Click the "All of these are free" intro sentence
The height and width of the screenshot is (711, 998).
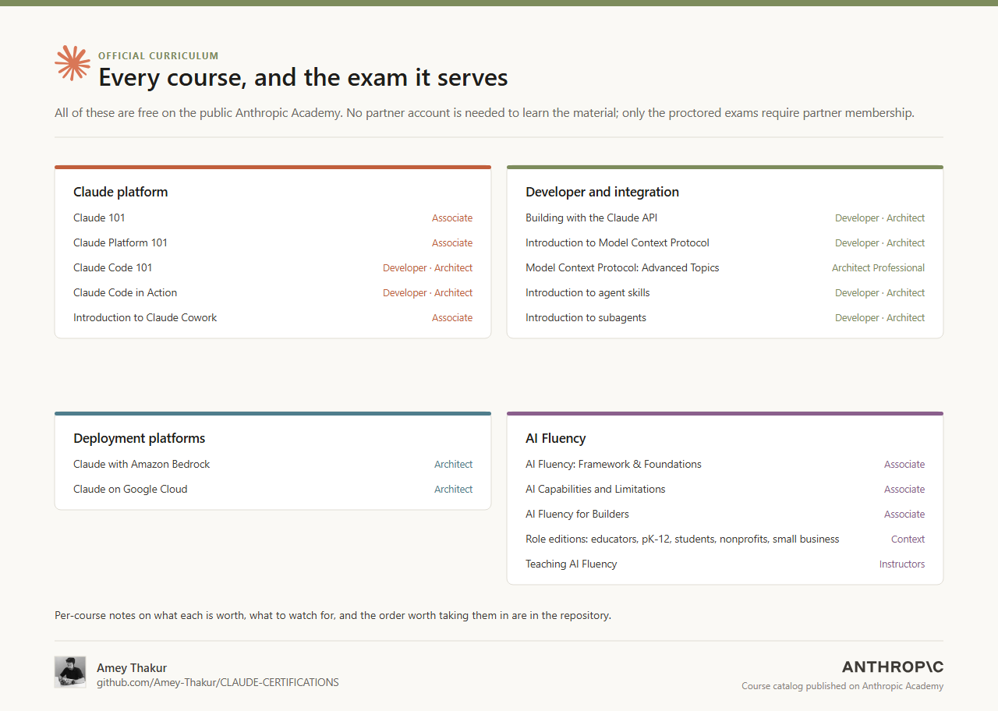click(x=484, y=113)
